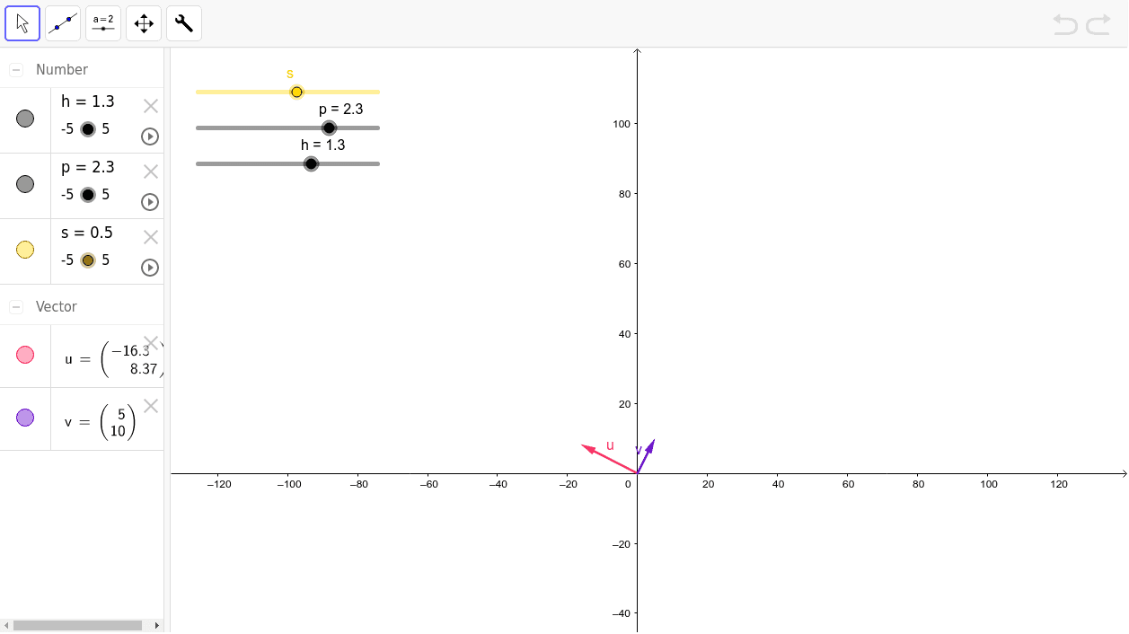Image resolution: width=1129 pixels, height=634 pixels.
Task: Select the Slider a=2 tool
Action: [103, 23]
